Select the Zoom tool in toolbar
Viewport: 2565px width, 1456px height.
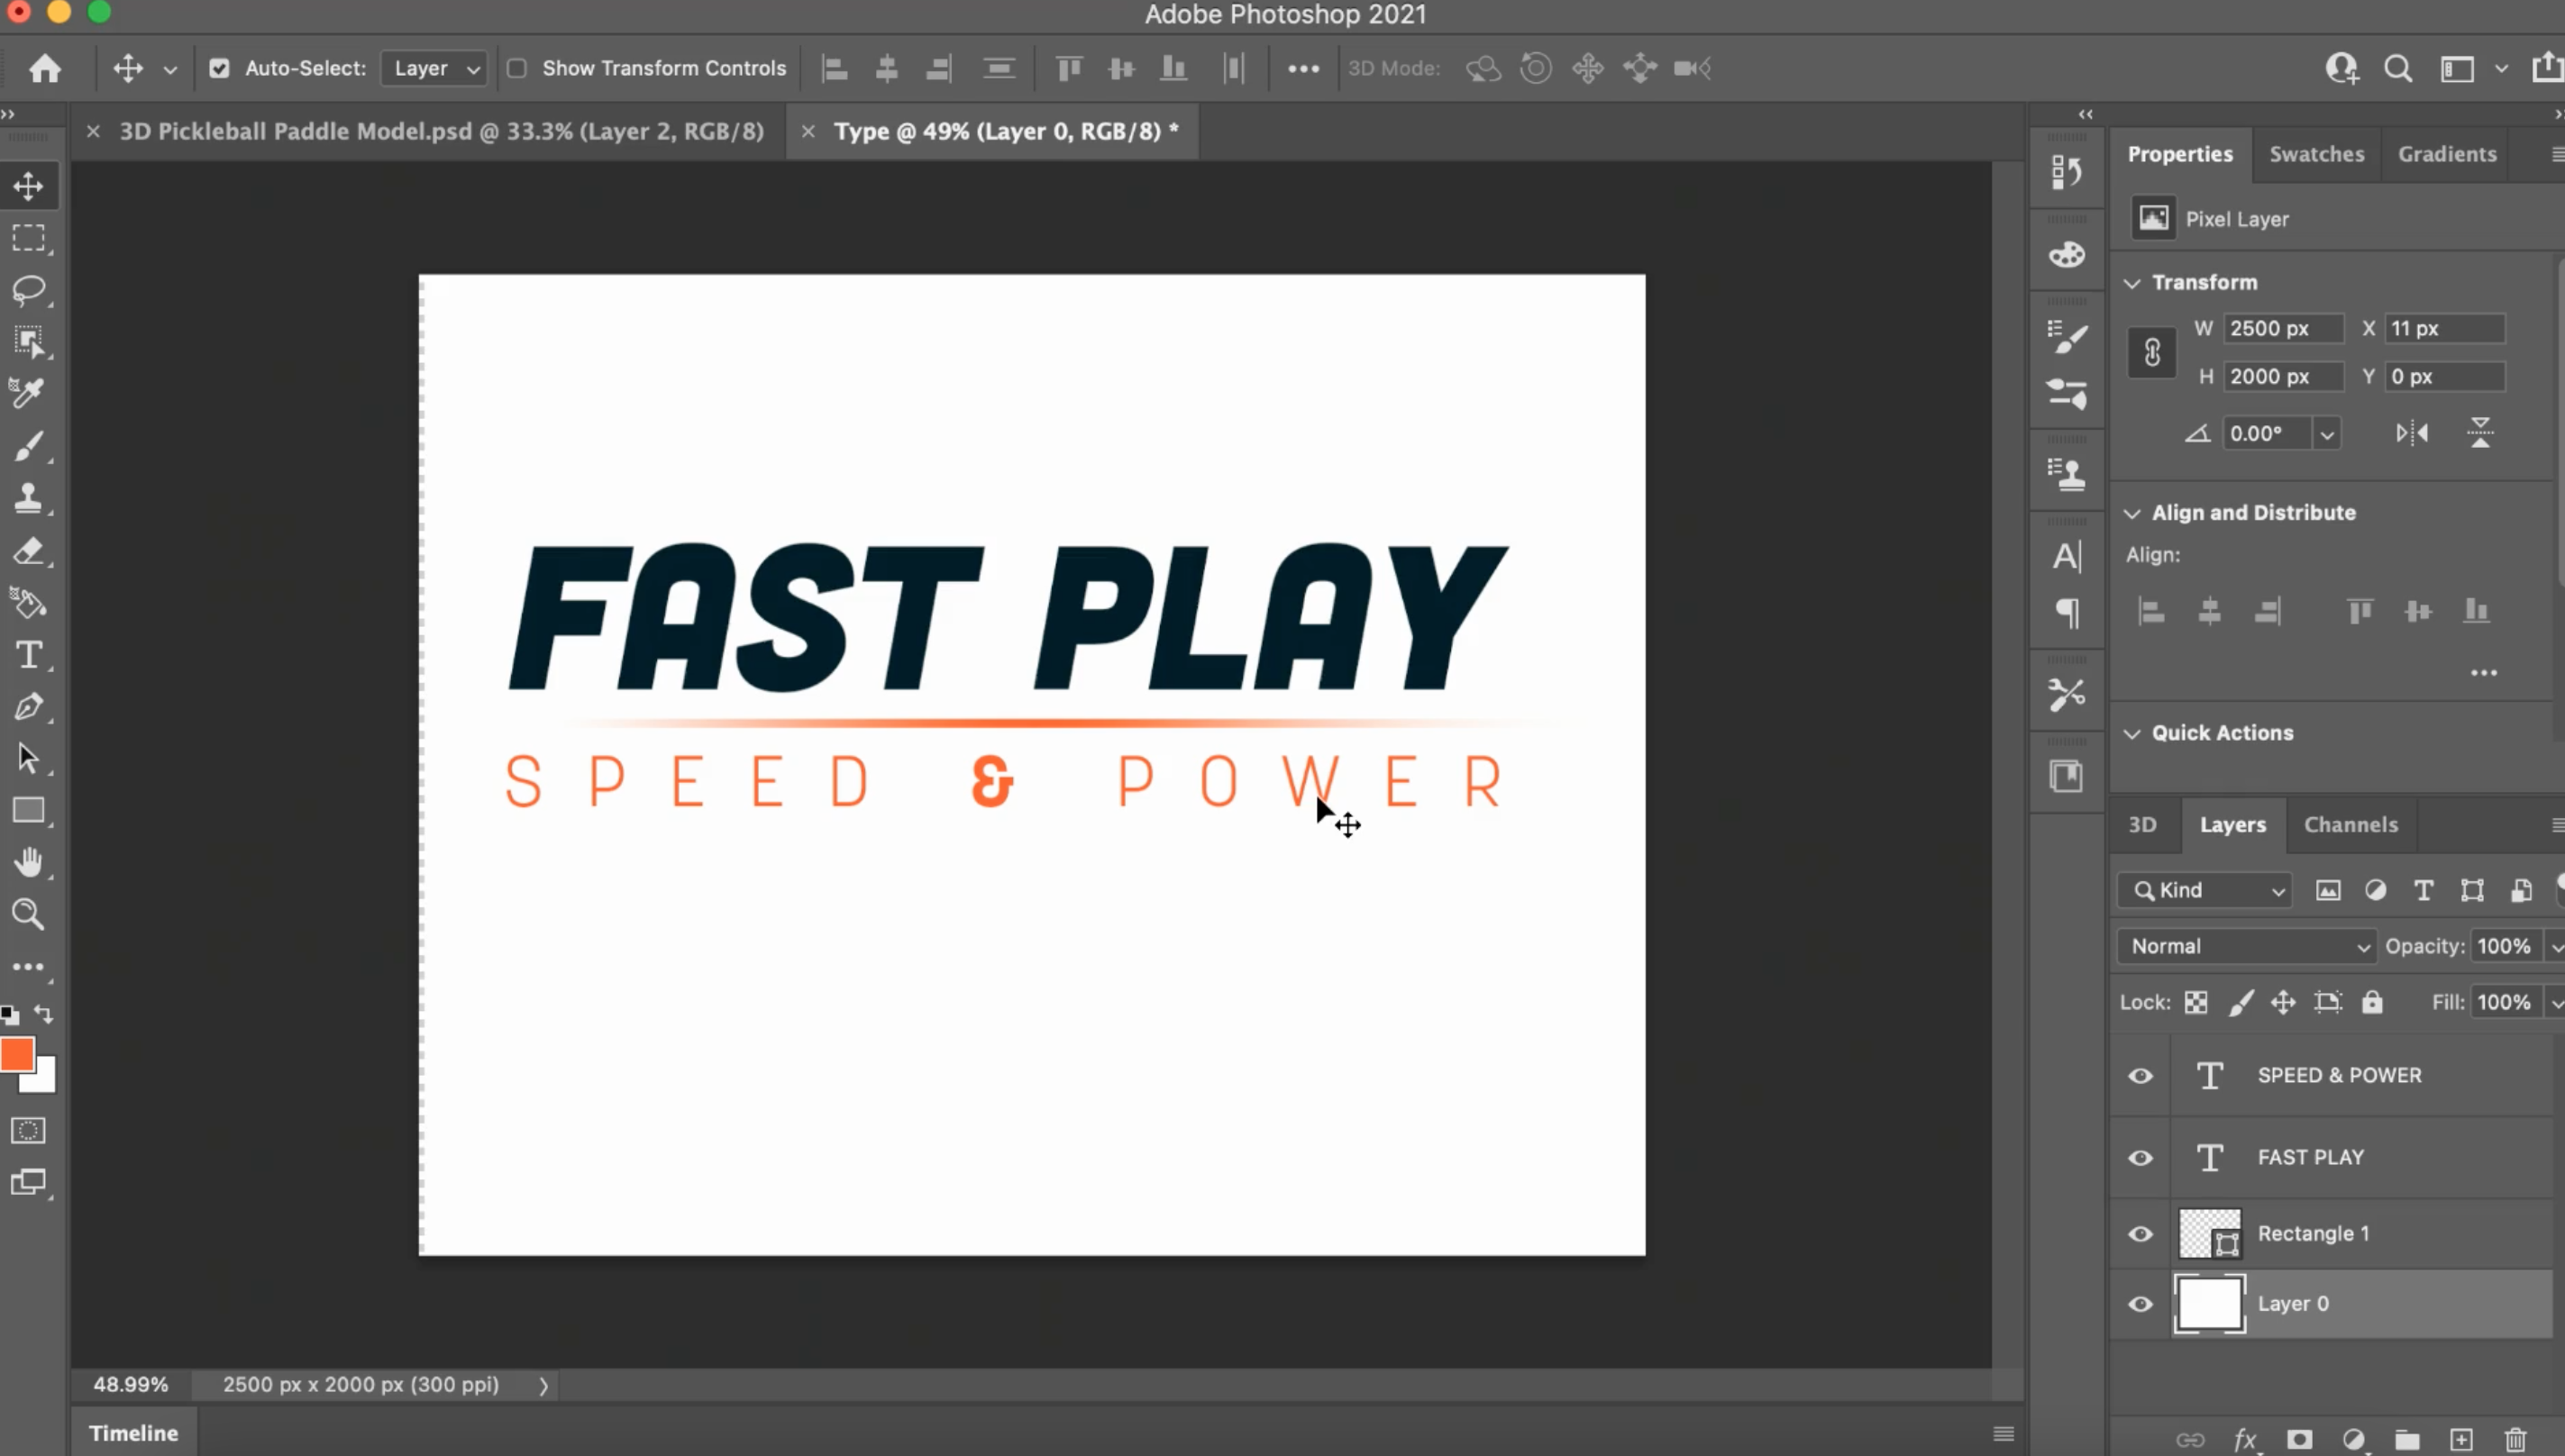coord(28,914)
